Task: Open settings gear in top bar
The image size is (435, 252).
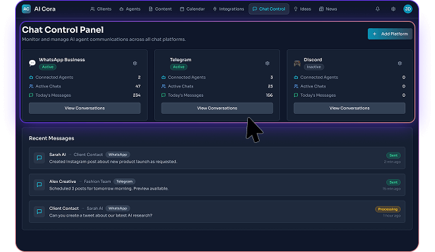Action: [x=393, y=9]
